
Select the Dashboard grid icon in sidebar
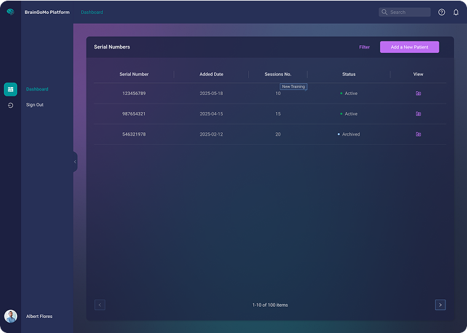coord(10,89)
